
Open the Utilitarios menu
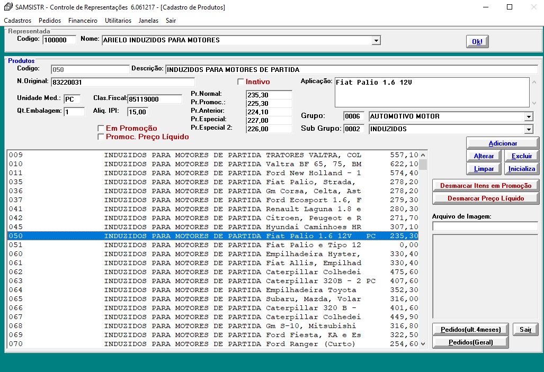pos(118,21)
